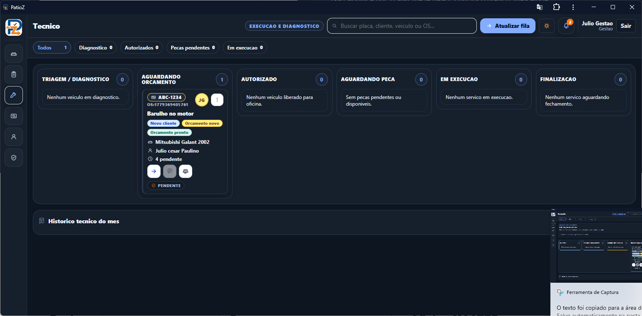Click the Atualizar fila button
Viewport: 642px width, 316px height.
coord(508,26)
